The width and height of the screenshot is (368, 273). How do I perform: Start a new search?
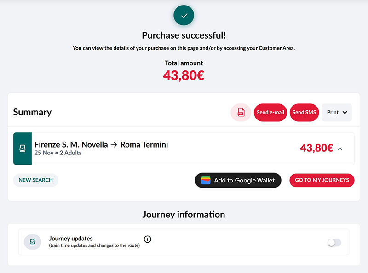pyautogui.click(x=35, y=180)
